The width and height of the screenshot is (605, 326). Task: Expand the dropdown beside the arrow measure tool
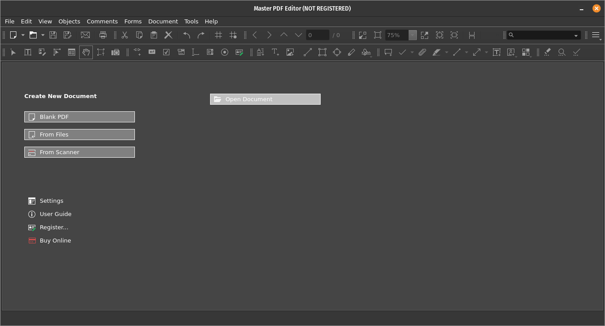[x=486, y=52]
